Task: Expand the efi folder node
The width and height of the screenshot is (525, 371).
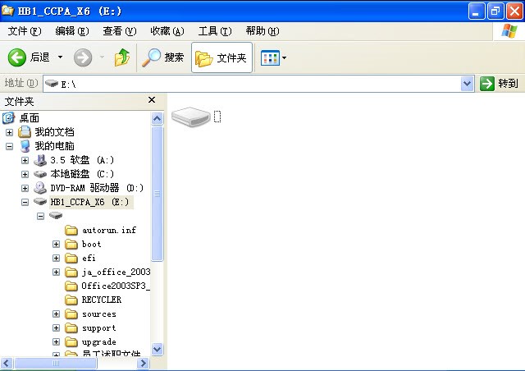Action: point(56,258)
